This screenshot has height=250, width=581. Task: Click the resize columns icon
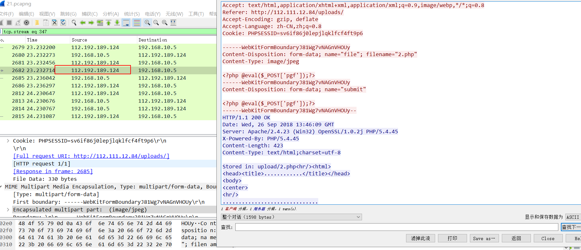pyautogui.click(x=173, y=23)
